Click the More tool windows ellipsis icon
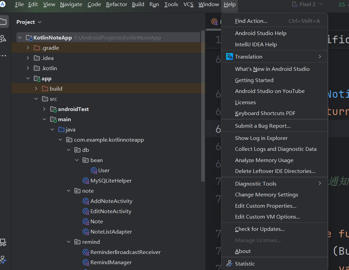The image size is (349, 270). click(x=3, y=55)
